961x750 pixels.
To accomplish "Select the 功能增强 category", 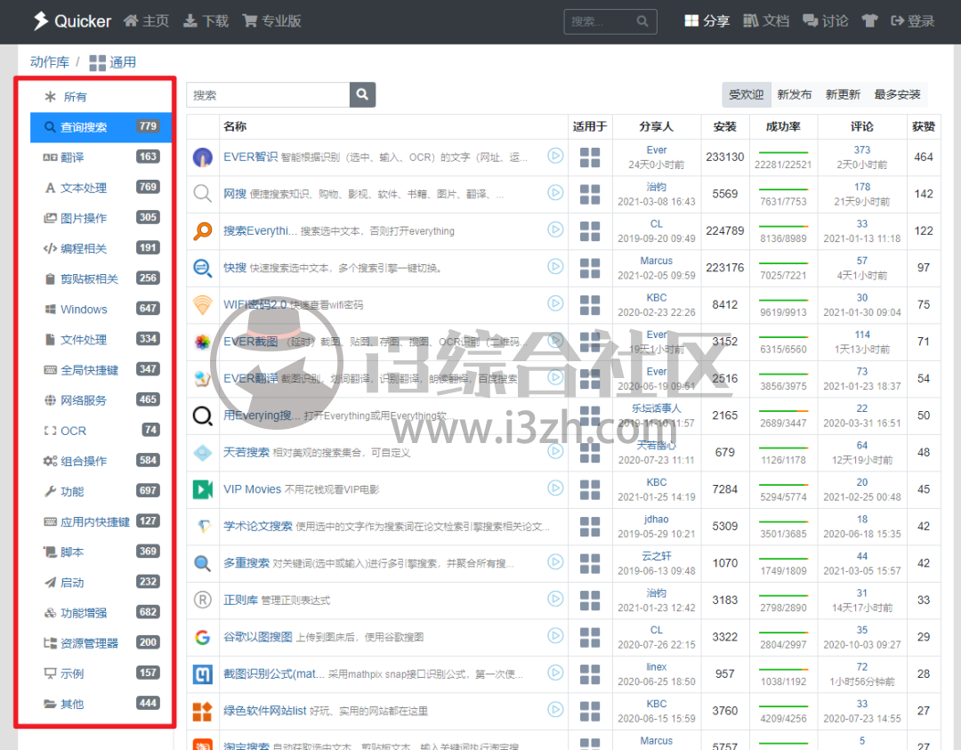I will tap(101, 612).
